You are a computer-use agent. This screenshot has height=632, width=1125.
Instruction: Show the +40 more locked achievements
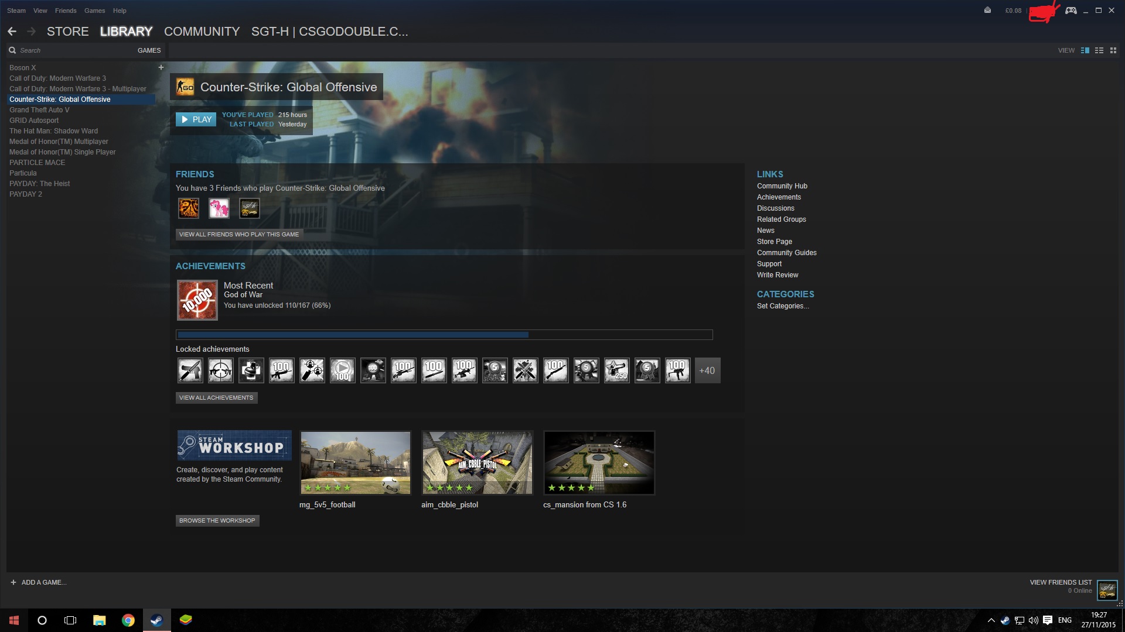pyautogui.click(x=707, y=370)
